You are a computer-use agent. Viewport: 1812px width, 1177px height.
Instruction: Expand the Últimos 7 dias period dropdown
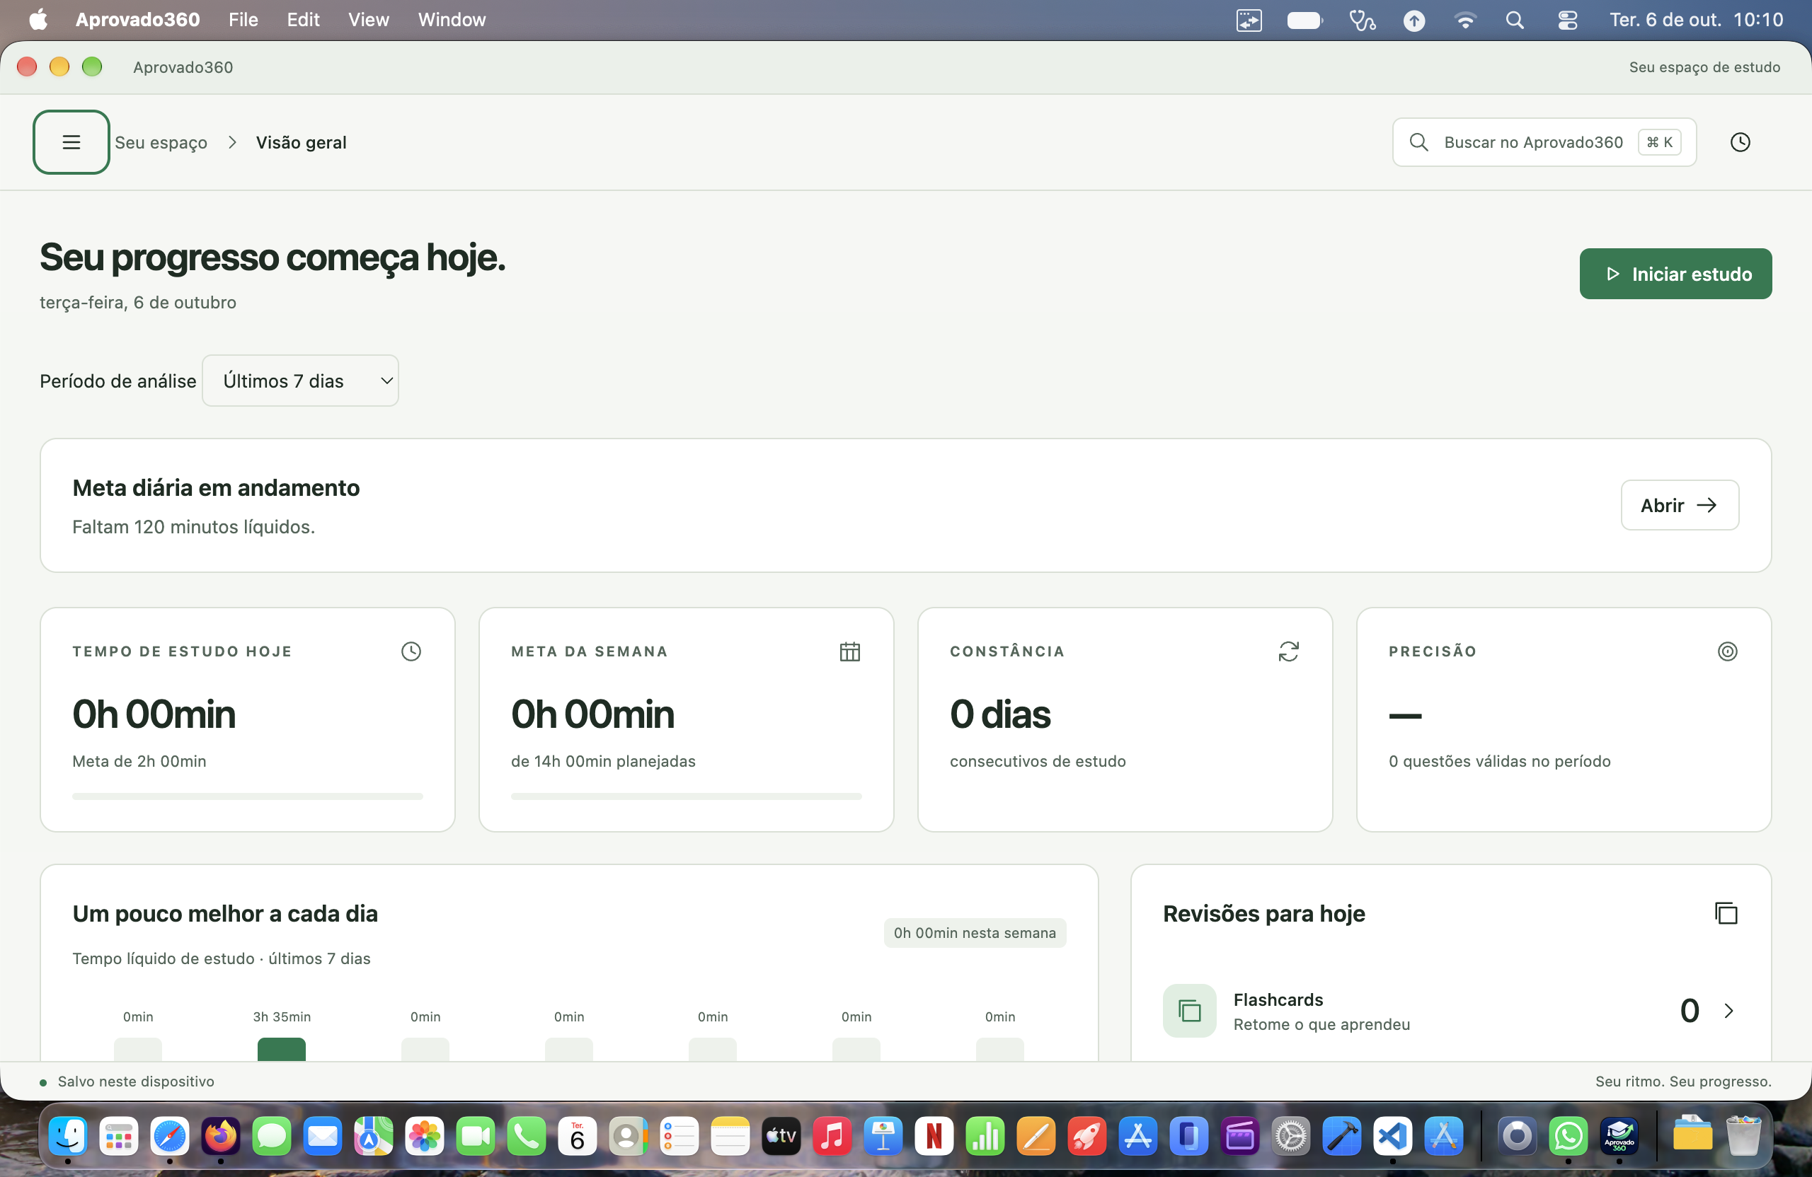[300, 381]
